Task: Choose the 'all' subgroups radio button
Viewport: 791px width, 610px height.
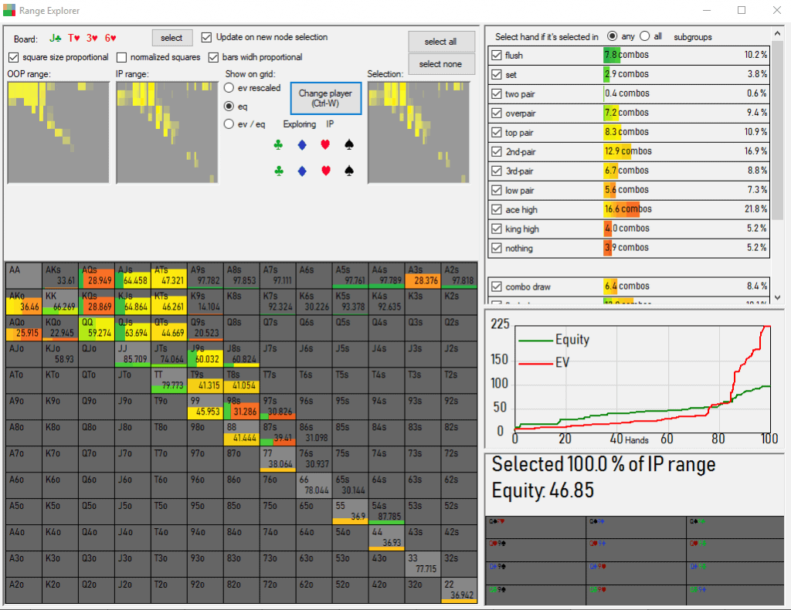Action: pyautogui.click(x=644, y=36)
